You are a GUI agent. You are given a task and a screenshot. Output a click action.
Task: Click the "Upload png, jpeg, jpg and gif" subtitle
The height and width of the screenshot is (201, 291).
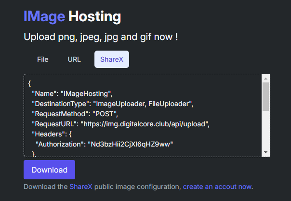101,37
